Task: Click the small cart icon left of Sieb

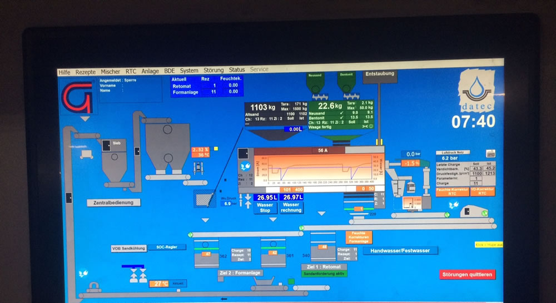Action: [87, 154]
